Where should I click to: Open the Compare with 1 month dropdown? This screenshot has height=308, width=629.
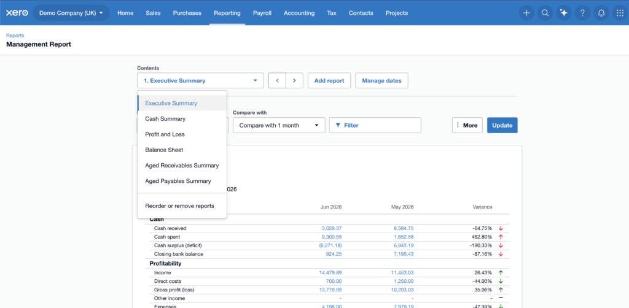[279, 125]
